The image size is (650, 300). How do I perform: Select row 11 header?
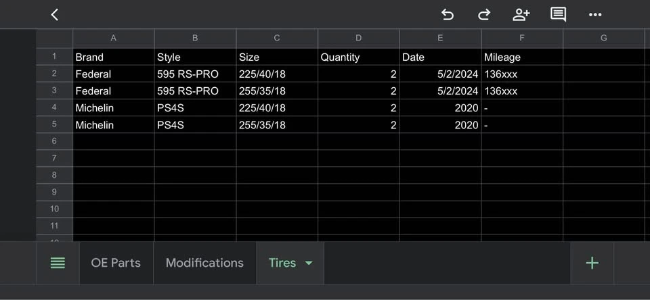pos(54,226)
